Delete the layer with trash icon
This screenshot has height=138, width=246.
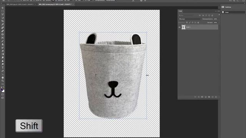[216, 97]
